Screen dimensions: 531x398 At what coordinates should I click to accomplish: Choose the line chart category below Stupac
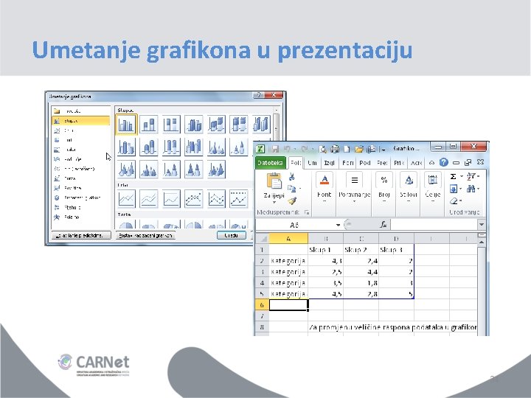[80, 130]
